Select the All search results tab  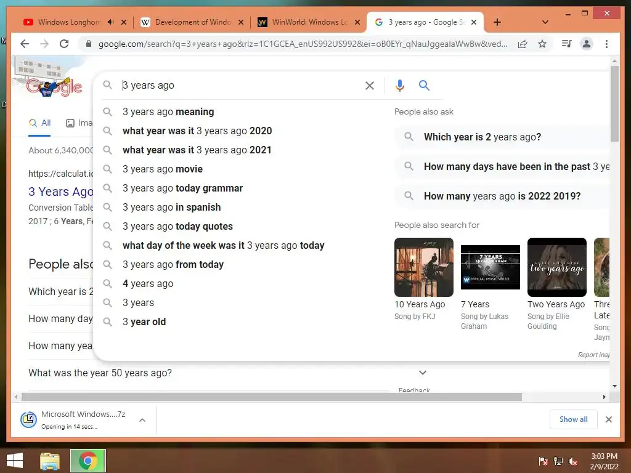39,123
